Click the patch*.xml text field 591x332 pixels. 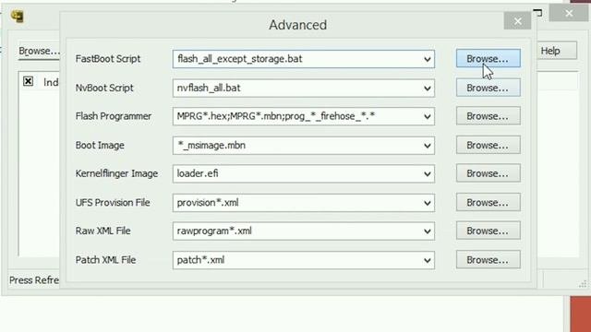304,260
